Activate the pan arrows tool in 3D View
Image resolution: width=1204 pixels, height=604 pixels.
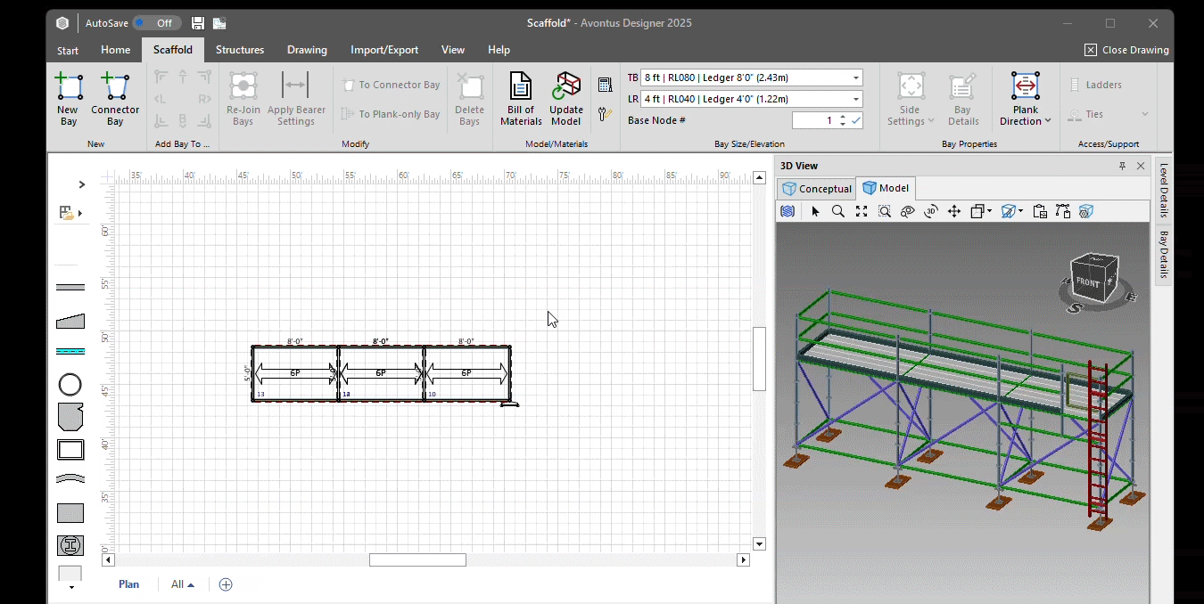click(x=953, y=211)
